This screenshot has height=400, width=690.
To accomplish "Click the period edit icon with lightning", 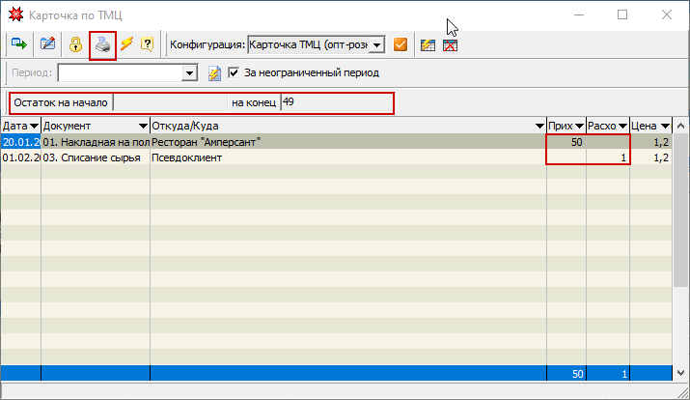I will tap(214, 72).
